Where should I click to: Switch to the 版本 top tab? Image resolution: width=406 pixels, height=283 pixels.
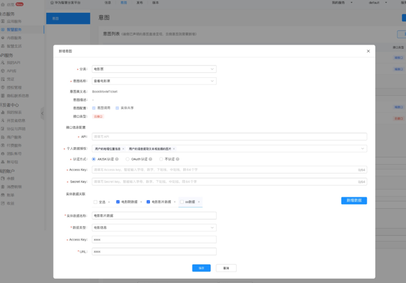155,2
